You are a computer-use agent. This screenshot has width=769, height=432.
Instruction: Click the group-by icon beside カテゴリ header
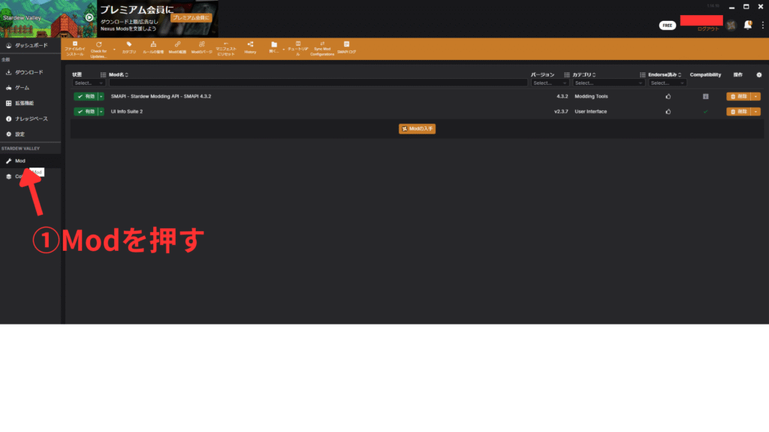tap(566, 75)
